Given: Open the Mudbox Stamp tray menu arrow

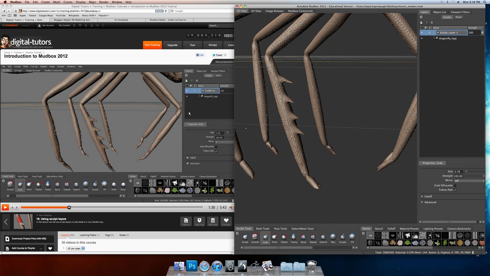Looking at the screenshot, I should [x=364, y=233].
